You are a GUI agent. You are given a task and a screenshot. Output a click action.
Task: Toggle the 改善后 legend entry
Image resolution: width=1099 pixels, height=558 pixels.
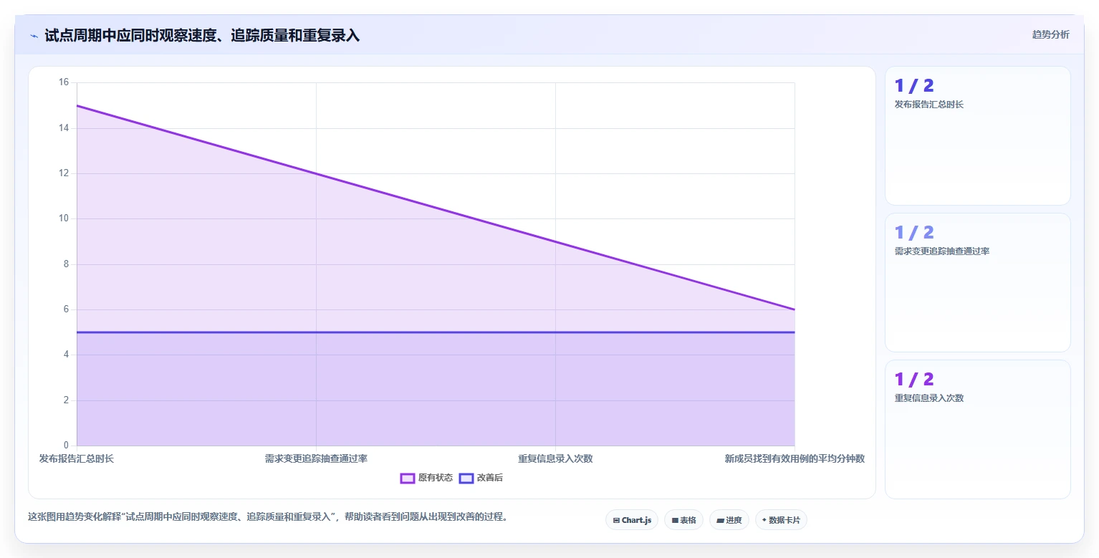pos(481,478)
